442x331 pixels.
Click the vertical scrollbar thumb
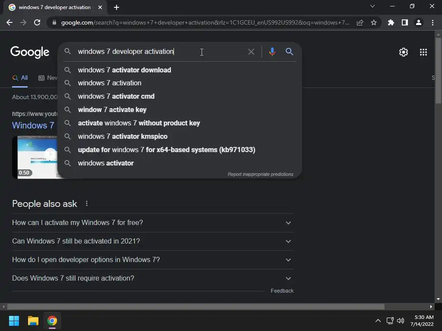[438, 70]
